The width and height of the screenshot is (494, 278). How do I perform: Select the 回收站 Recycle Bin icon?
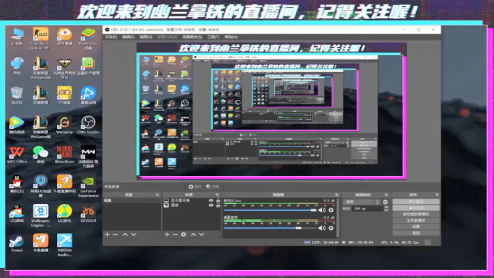(x=17, y=95)
